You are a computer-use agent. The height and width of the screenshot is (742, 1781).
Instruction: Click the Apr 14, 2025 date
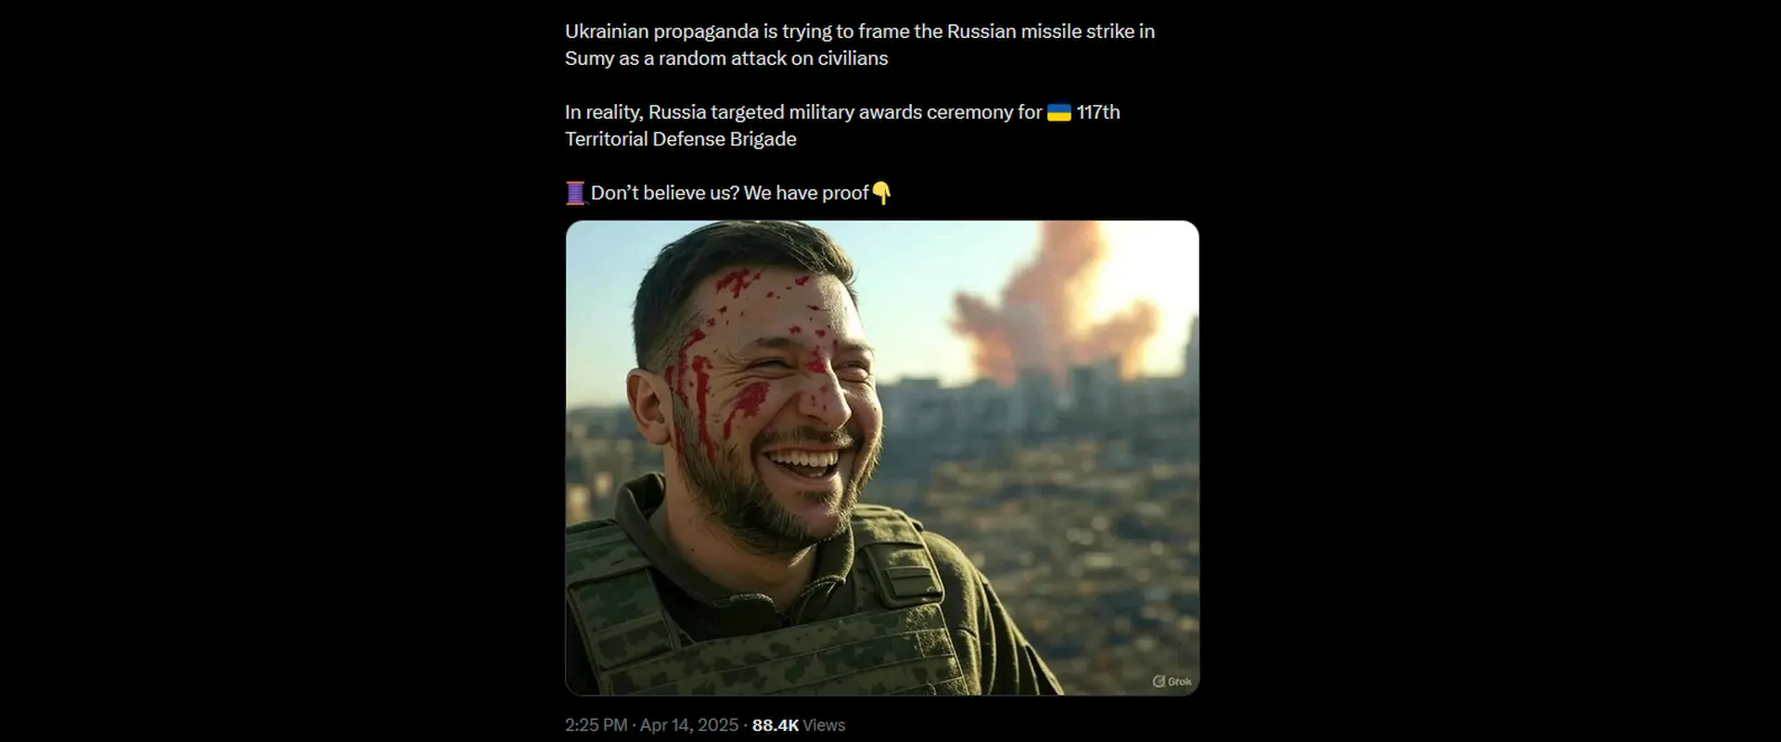pos(689,724)
